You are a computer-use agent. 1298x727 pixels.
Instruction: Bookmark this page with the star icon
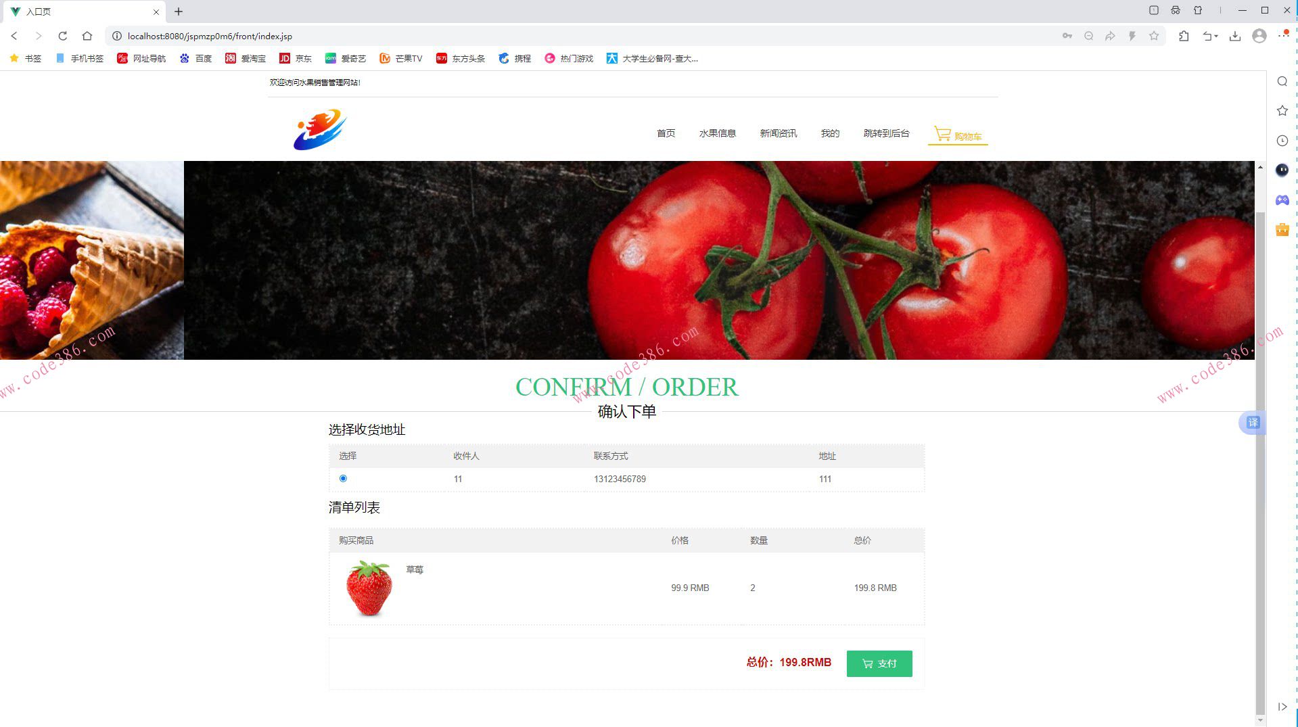tap(1154, 36)
